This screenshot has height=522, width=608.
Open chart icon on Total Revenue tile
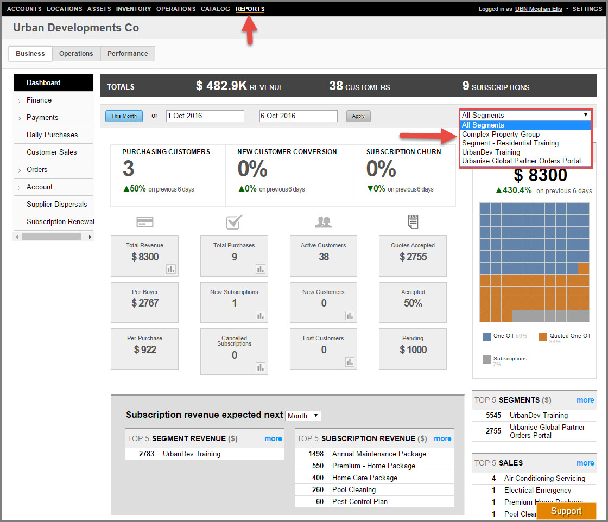tap(171, 269)
